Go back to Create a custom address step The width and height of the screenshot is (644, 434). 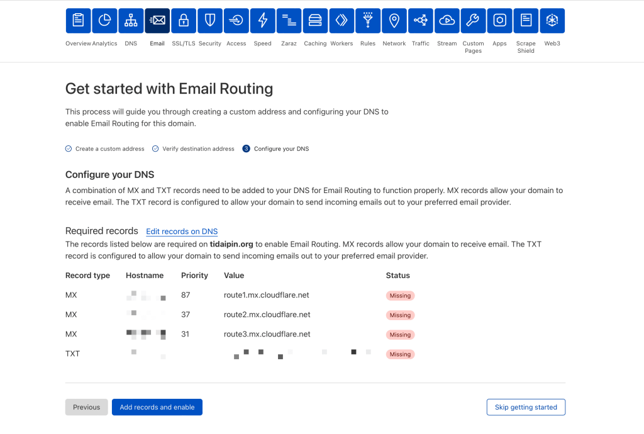109,149
